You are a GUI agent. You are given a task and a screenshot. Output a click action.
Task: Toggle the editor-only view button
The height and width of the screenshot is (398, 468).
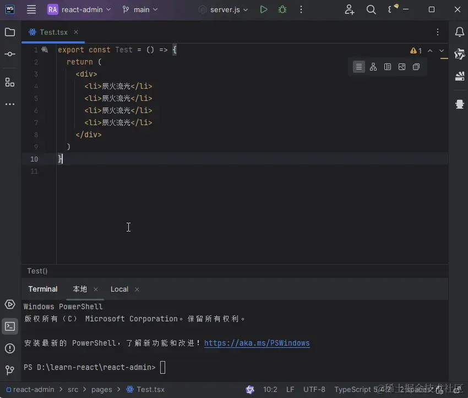(x=359, y=67)
